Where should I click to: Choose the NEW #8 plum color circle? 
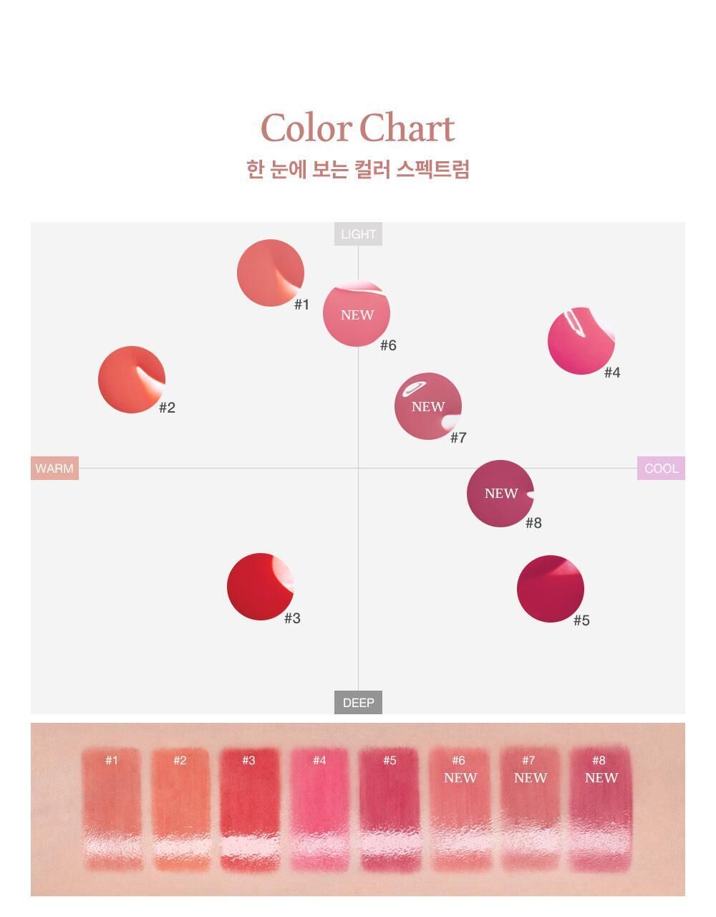(500, 494)
